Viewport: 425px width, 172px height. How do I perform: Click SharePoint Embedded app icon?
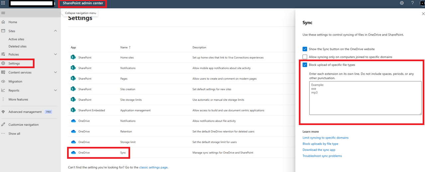[x=73, y=110]
